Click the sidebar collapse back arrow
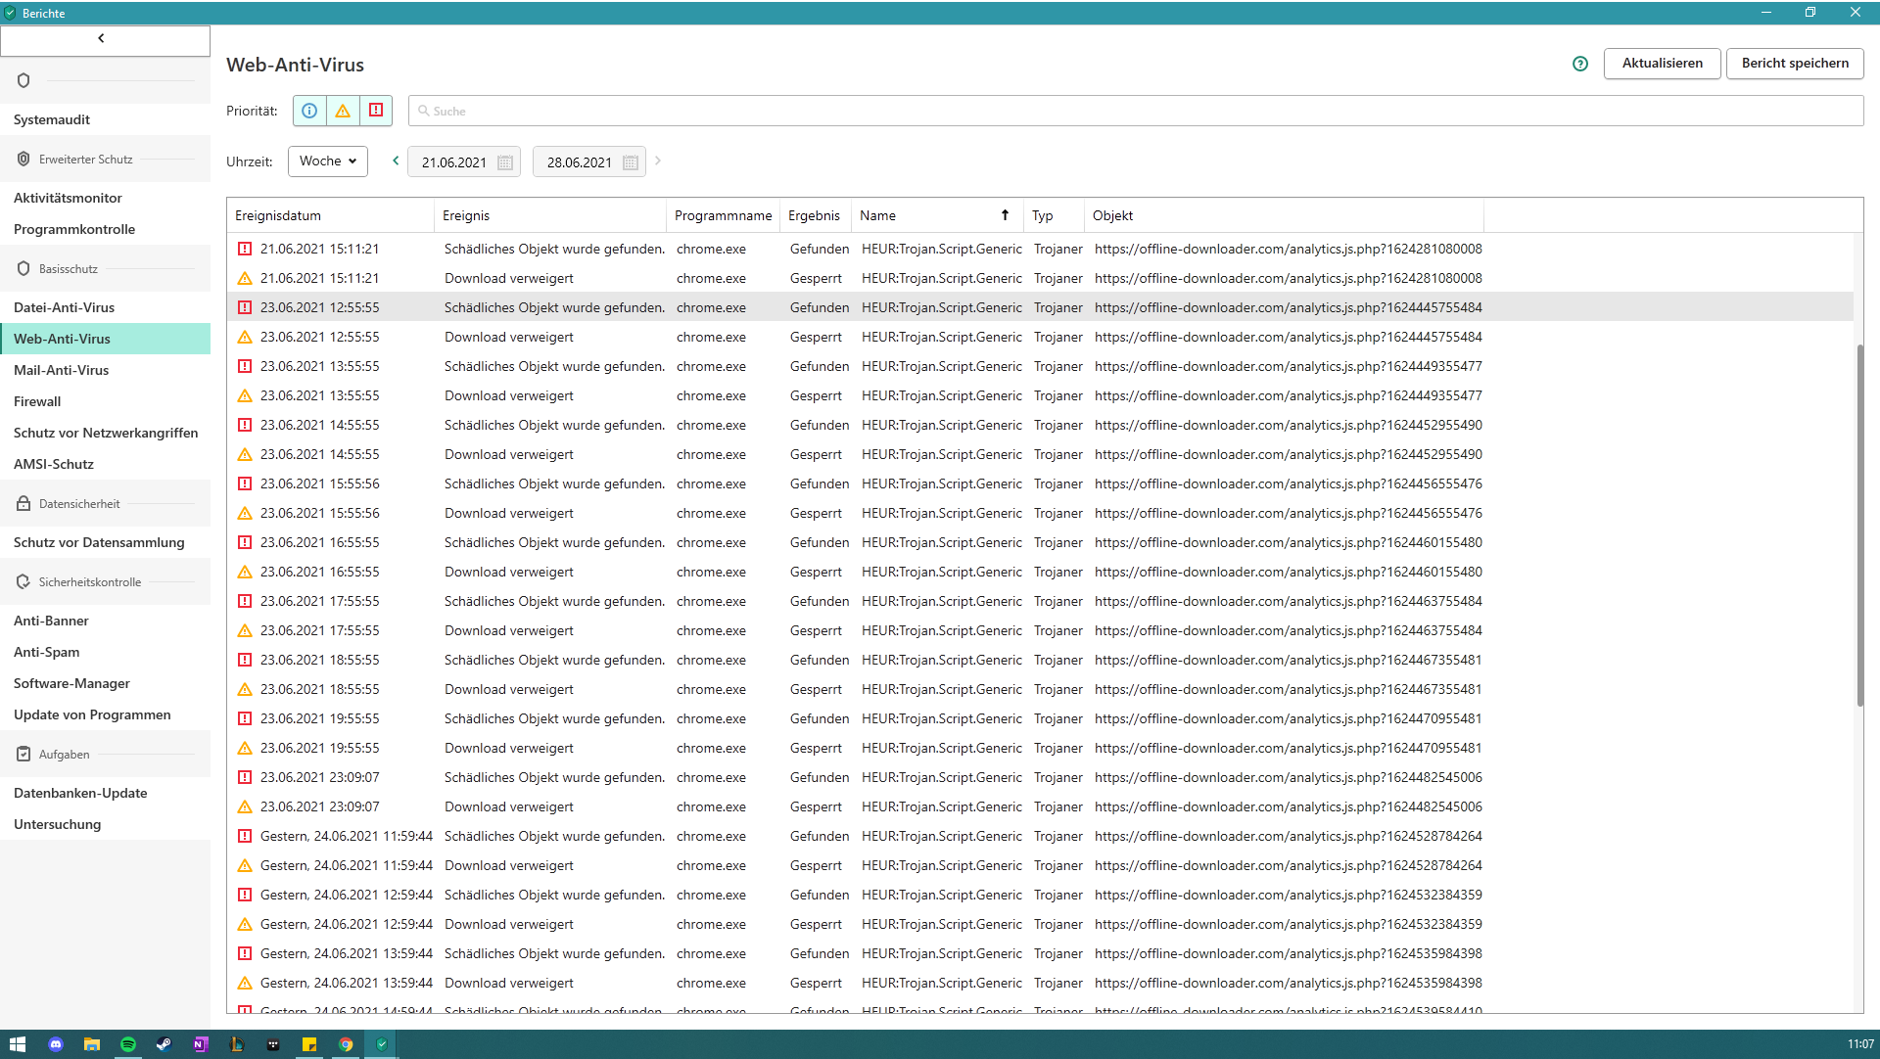 tap(102, 39)
